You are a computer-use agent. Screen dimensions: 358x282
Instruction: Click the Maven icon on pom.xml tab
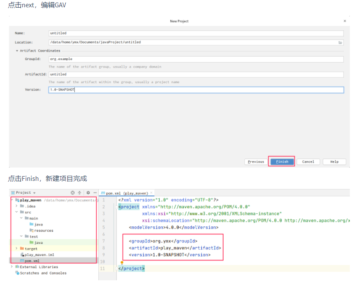(x=103, y=193)
